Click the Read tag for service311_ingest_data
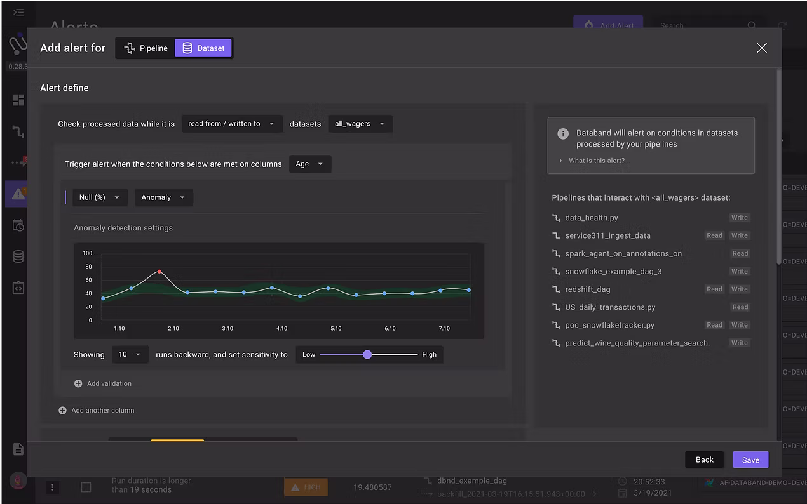 click(715, 235)
